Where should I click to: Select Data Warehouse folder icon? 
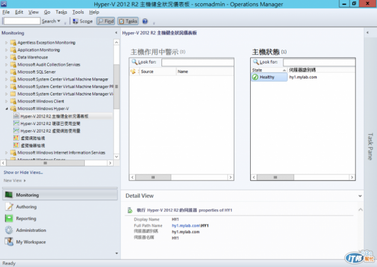coord(13,57)
